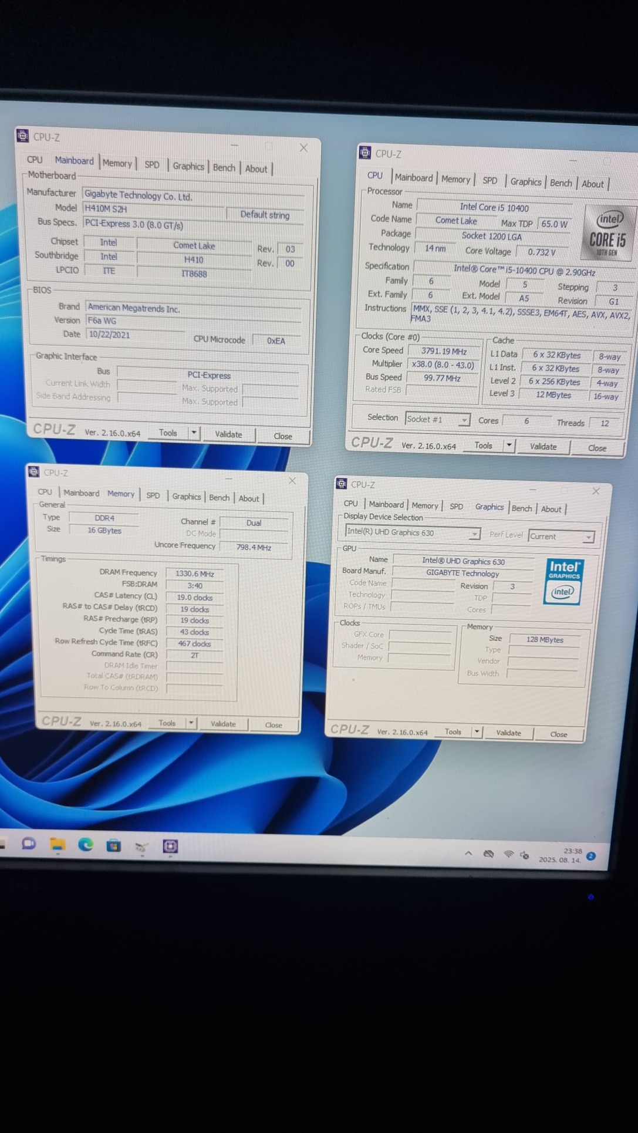Screen dimensions: 638x1133
Task: Open Tools dropdown arrow in Mainboard window
Action: 194,433
